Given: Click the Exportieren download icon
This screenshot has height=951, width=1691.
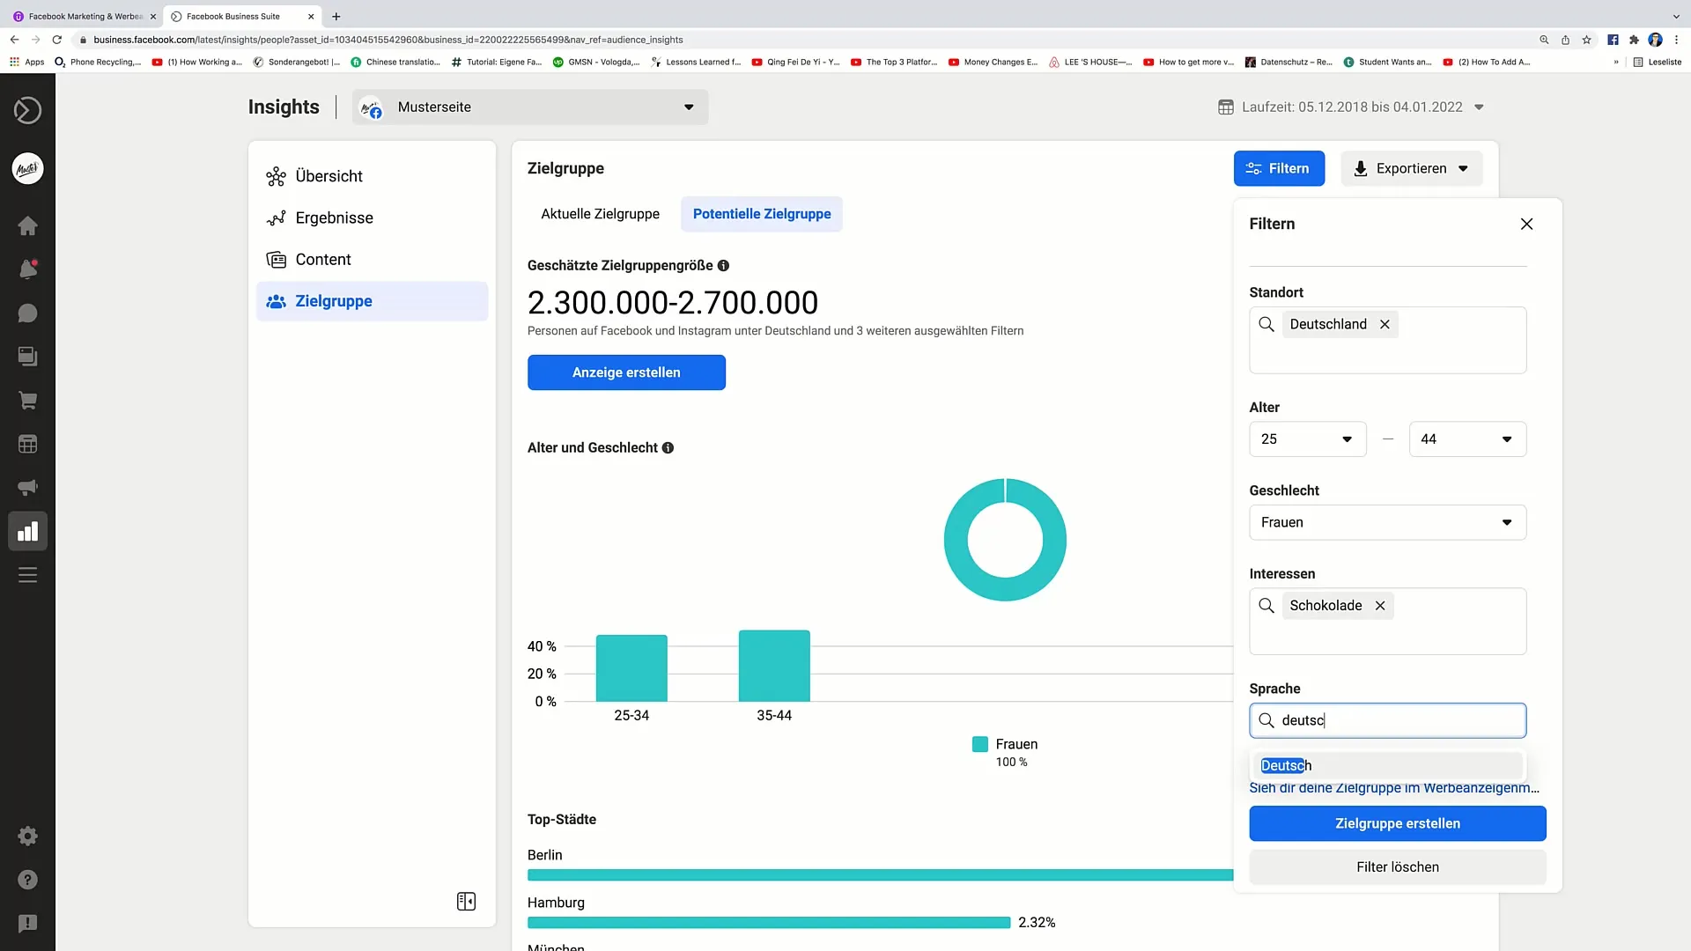Looking at the screenshot, I should point(1361,168).
